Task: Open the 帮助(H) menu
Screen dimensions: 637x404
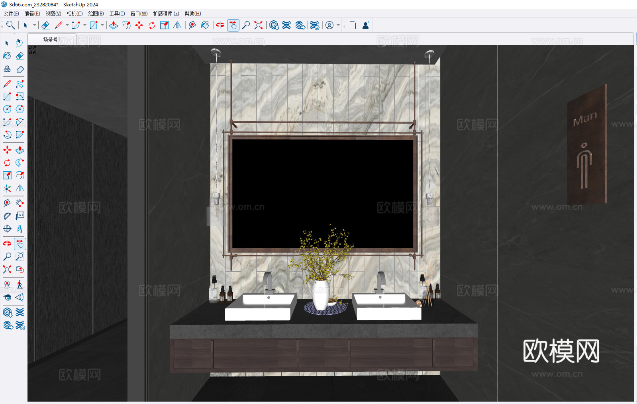Action: click(x=193, y=14)
